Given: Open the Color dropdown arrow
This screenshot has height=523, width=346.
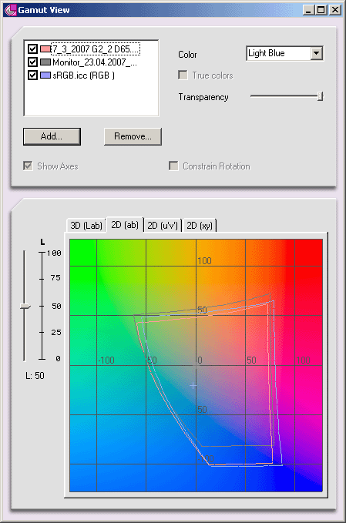Looking at the screenshot, I should tap(316, 53).
